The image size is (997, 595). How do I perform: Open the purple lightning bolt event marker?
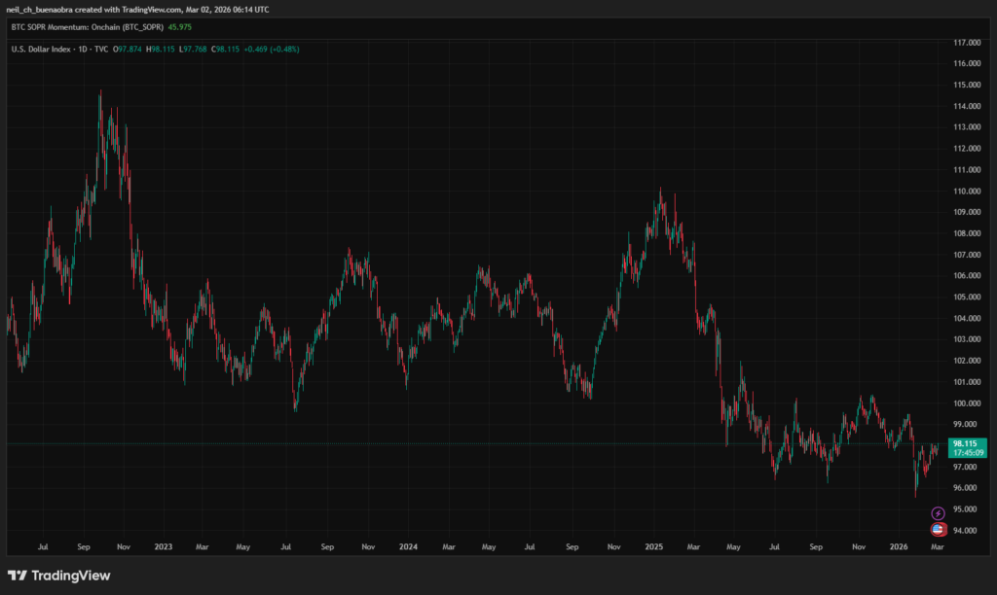[937, 513]
